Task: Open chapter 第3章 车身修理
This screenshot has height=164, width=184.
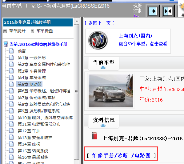Action: pyautogui.click(x=32, y=71)
